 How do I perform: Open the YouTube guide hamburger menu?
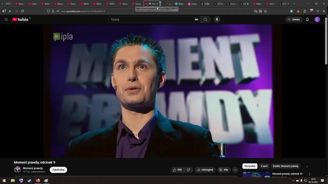pos(6,19)
